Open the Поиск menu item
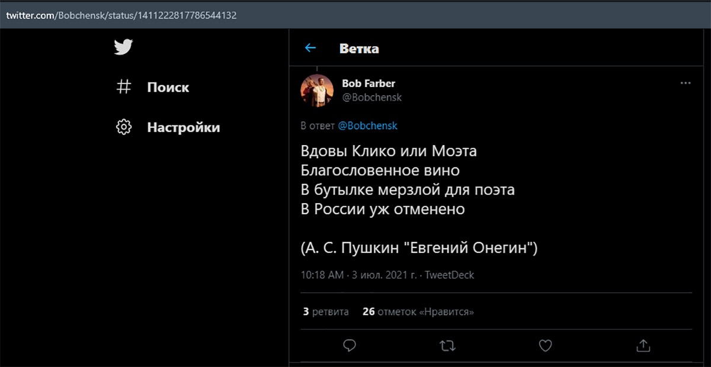The width and height of the screenshot is (711, 367). tap(168, 87)
